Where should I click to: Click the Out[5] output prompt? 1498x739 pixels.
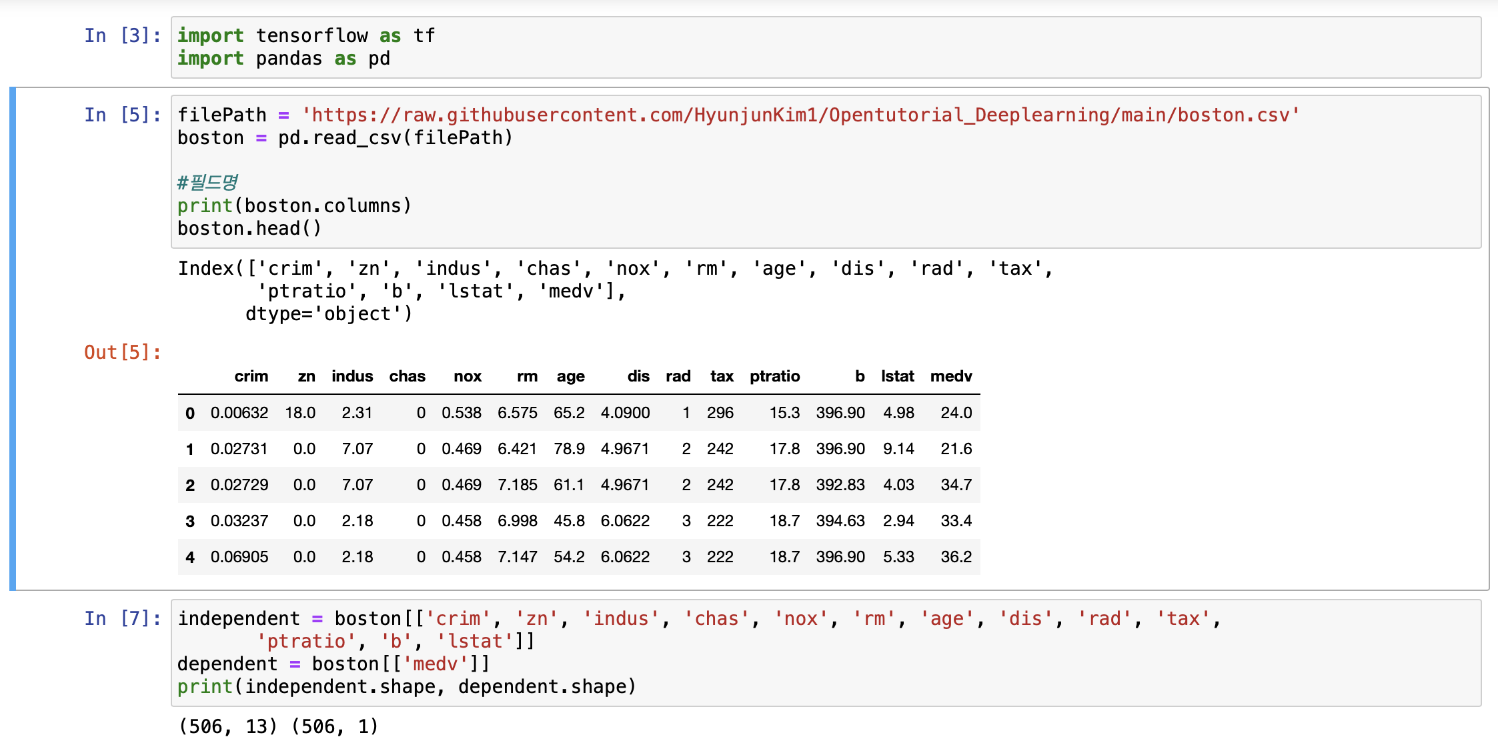click(x=122, y=352)
